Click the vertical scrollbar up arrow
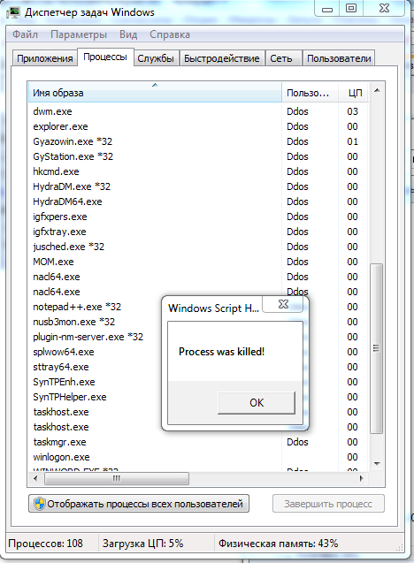 [377, 90]
